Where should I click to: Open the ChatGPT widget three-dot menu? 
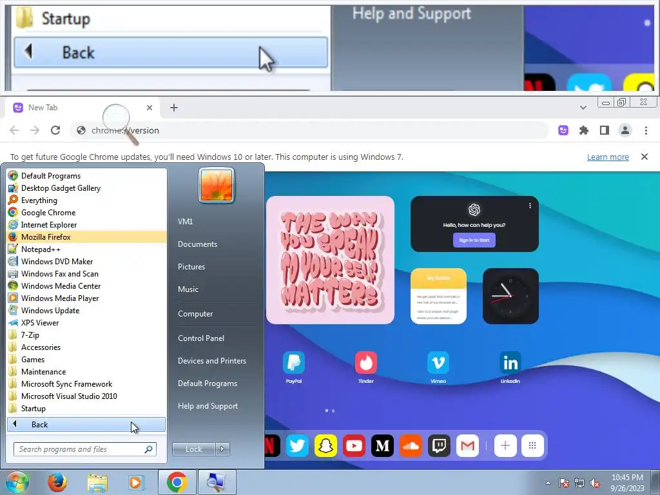530,206
